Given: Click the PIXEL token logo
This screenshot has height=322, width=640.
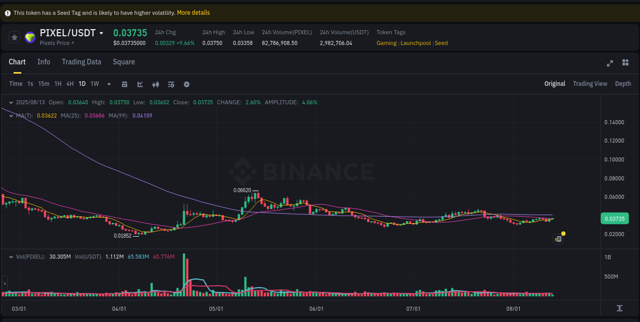Looking at the screenshot, I should [x=30, y=36].
